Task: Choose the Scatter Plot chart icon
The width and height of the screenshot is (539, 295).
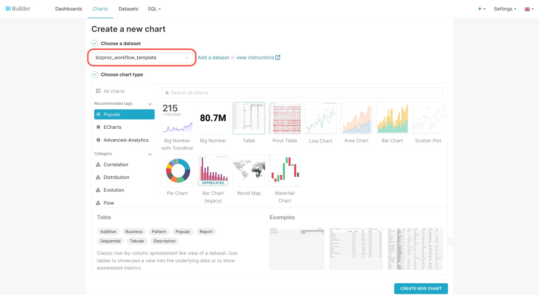Action: coord(428,118)
